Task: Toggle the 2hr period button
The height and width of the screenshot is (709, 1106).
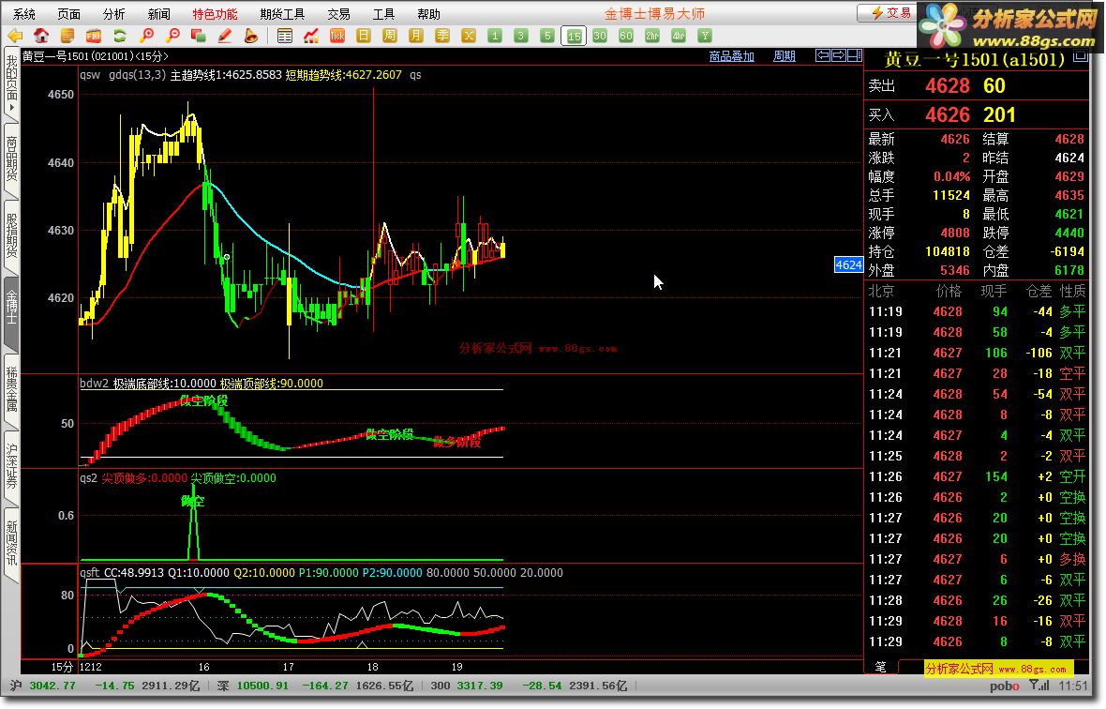Action: tap(651, 36)
